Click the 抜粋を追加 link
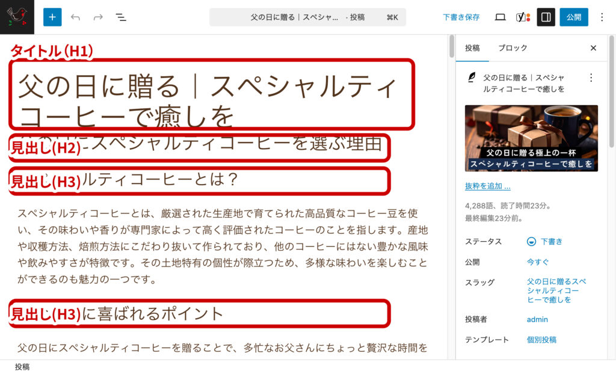 [487, 186]
